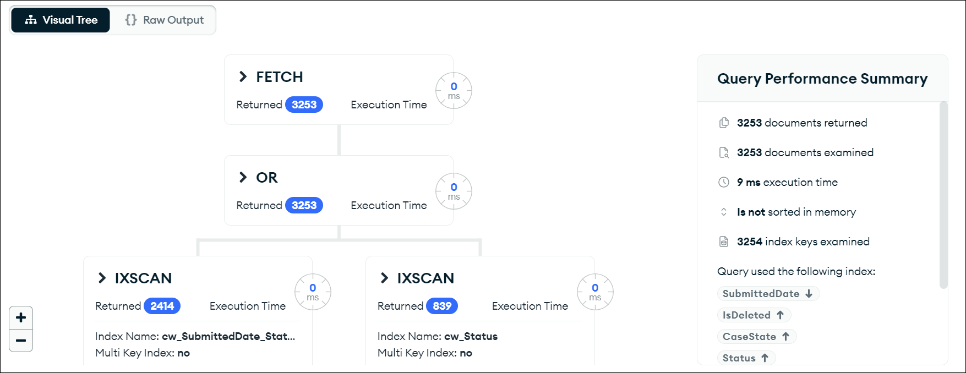This screenshot has height=373, width=966.
Task: Click the documents examined icon in summary
Action: pos(724,152)
